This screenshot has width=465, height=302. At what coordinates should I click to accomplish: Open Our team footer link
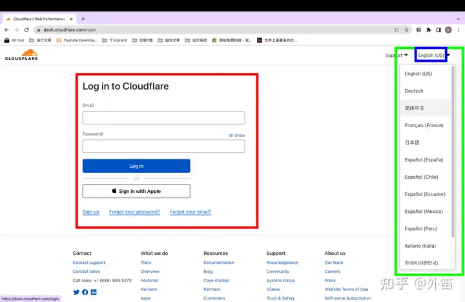point(334,262)
